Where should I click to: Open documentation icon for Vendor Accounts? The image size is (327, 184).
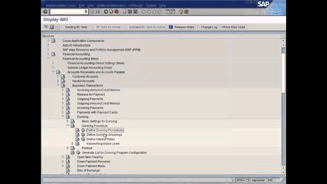(63, 81)
